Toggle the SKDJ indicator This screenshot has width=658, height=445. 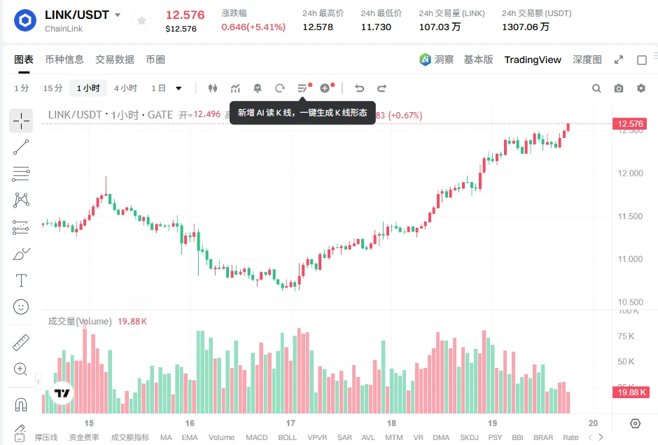(469, 437)
